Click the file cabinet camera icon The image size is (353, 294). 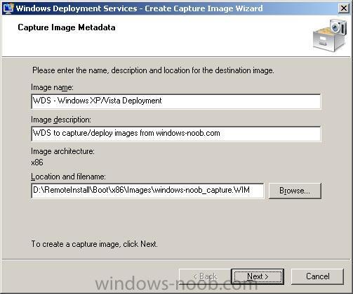pos(330,36)
